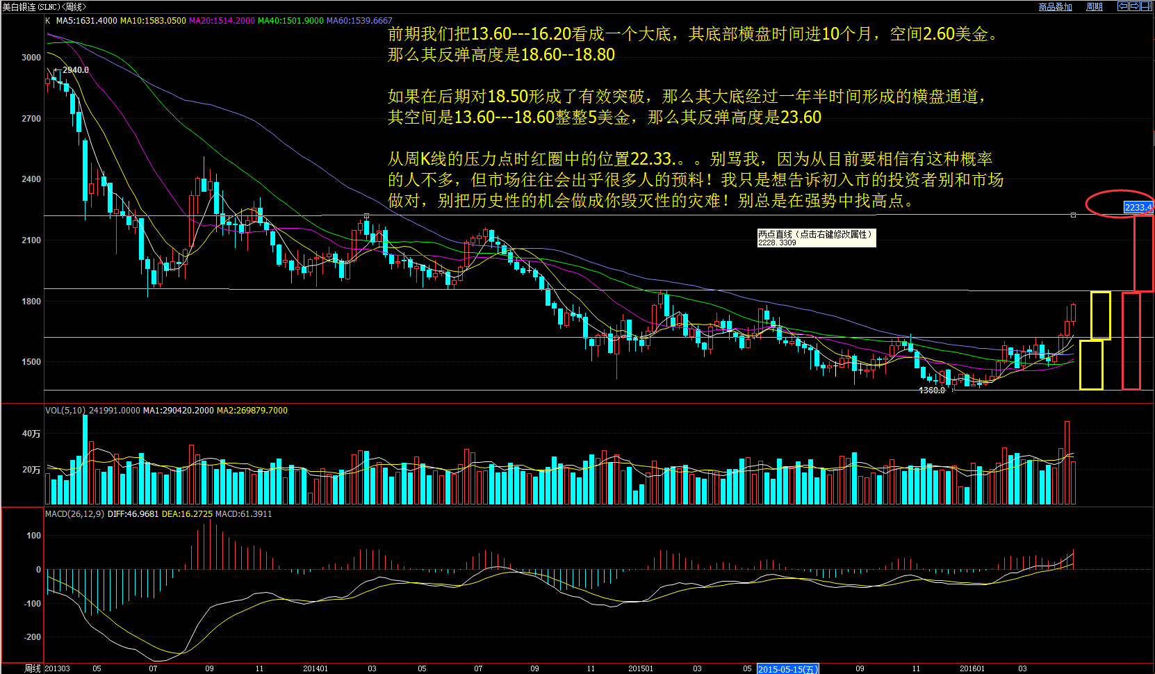Select the 周线 period label at bottom-left
This screenshot has width=1155, height=674.
click(32, 668)
